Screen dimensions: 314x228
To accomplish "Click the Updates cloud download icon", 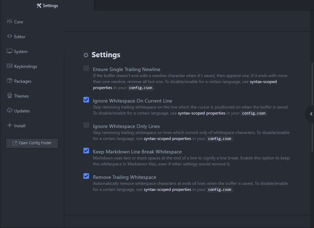I will pos(10,111).
